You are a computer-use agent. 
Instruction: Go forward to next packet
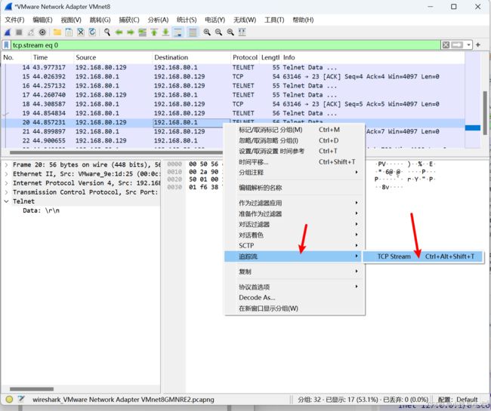[x=130, y=32]
